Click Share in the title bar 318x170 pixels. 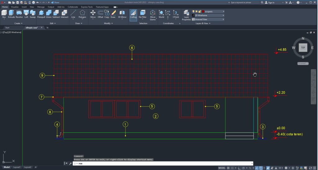tap(55, 2)
